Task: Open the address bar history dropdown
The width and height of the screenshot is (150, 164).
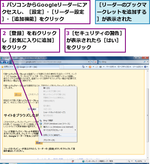Action: tap(89, 62)
